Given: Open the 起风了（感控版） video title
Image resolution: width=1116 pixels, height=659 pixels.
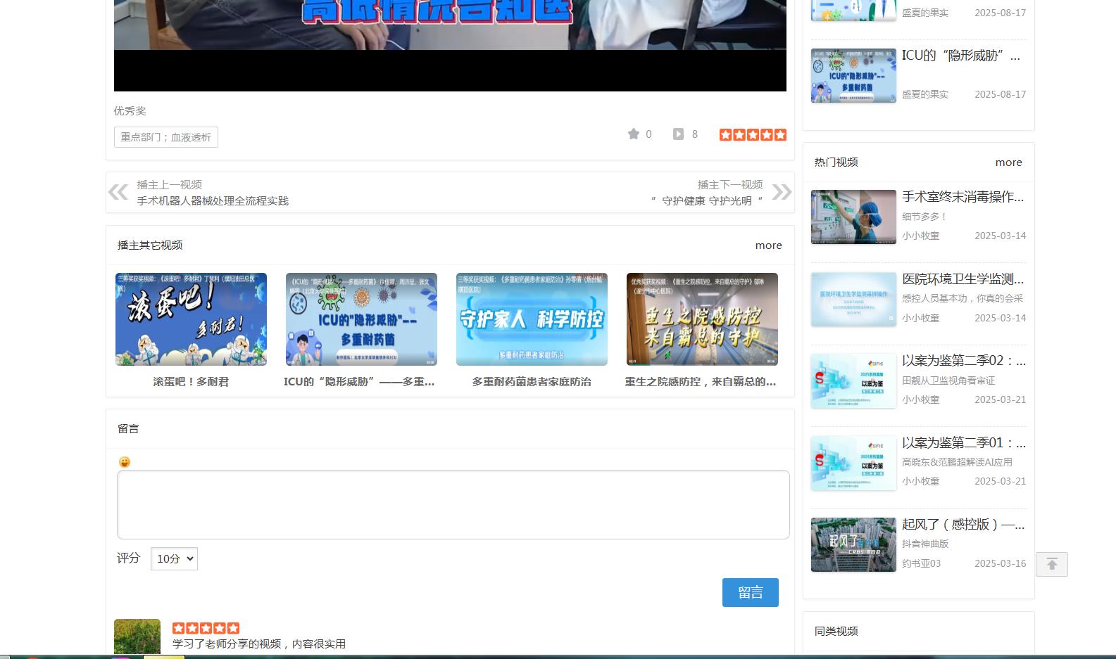Looking at the screenshot, I should point(963,525).
